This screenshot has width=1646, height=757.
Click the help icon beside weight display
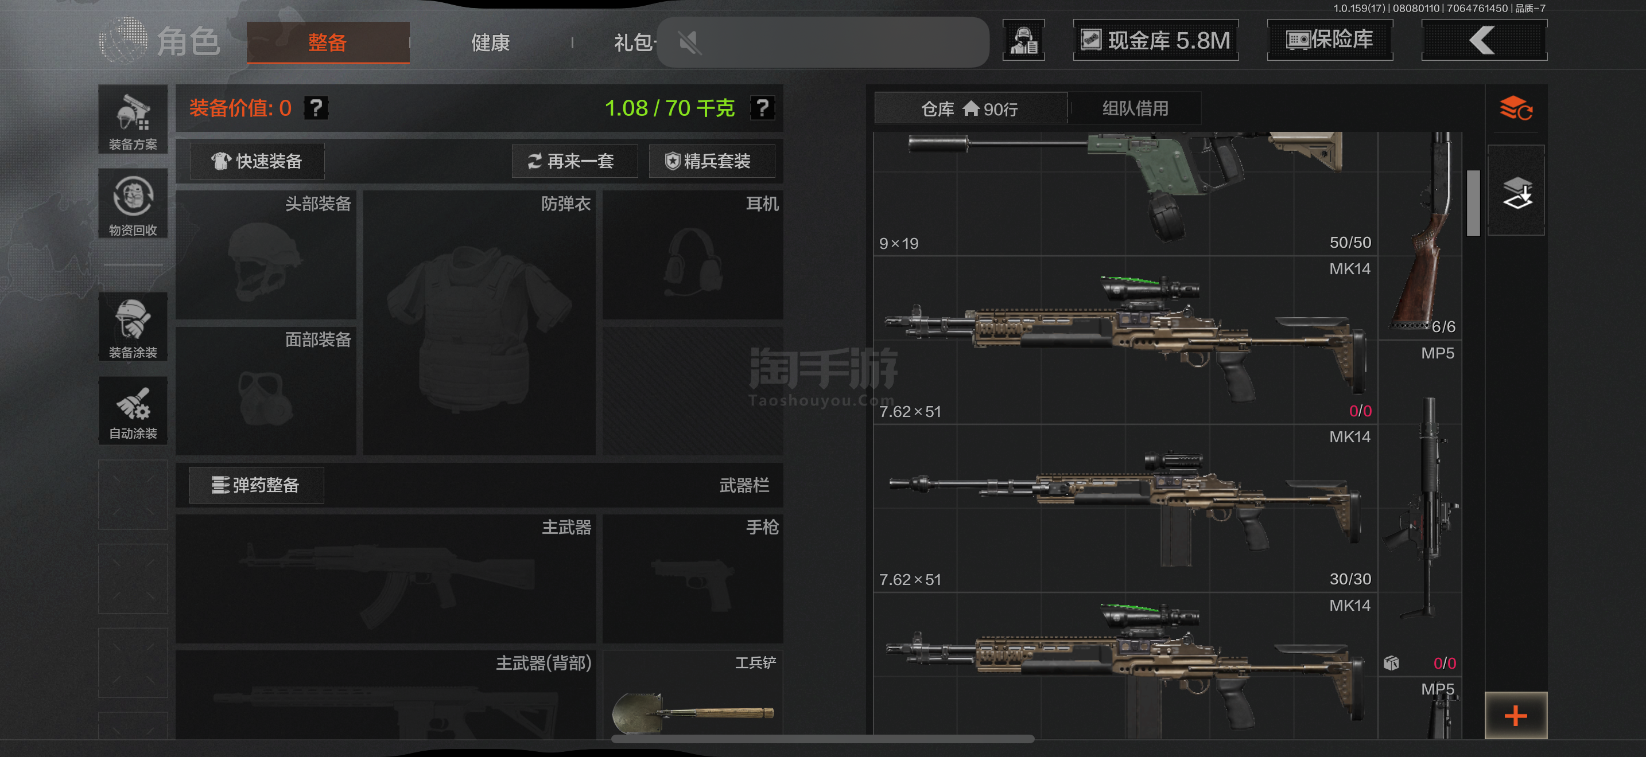(762, 108)
